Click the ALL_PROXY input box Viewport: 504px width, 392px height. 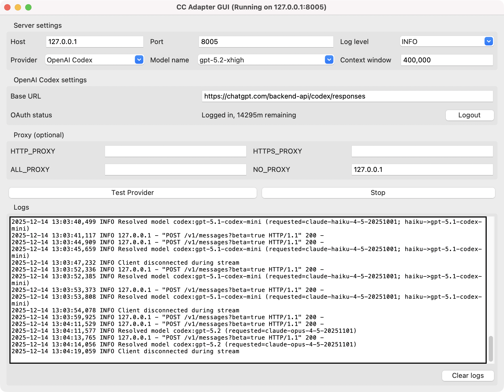coord(175,170)
